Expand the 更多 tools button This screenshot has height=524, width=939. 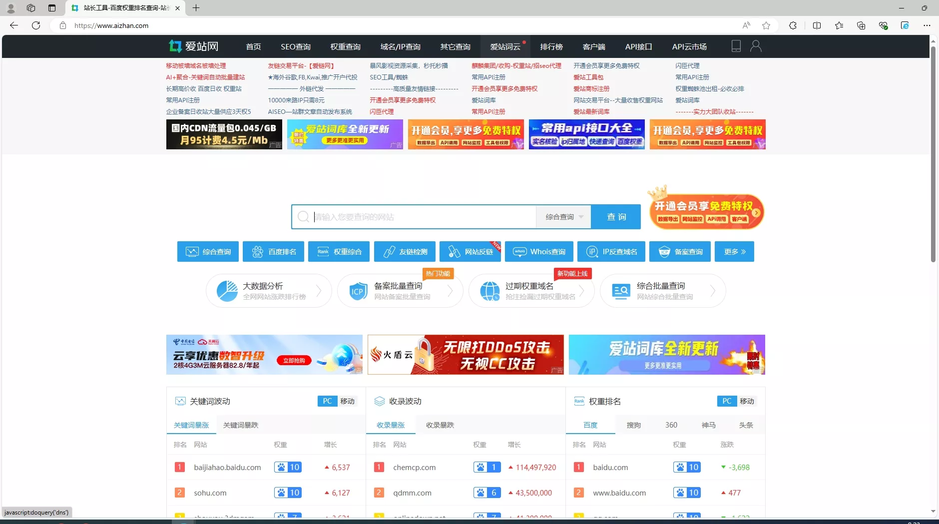734,251
